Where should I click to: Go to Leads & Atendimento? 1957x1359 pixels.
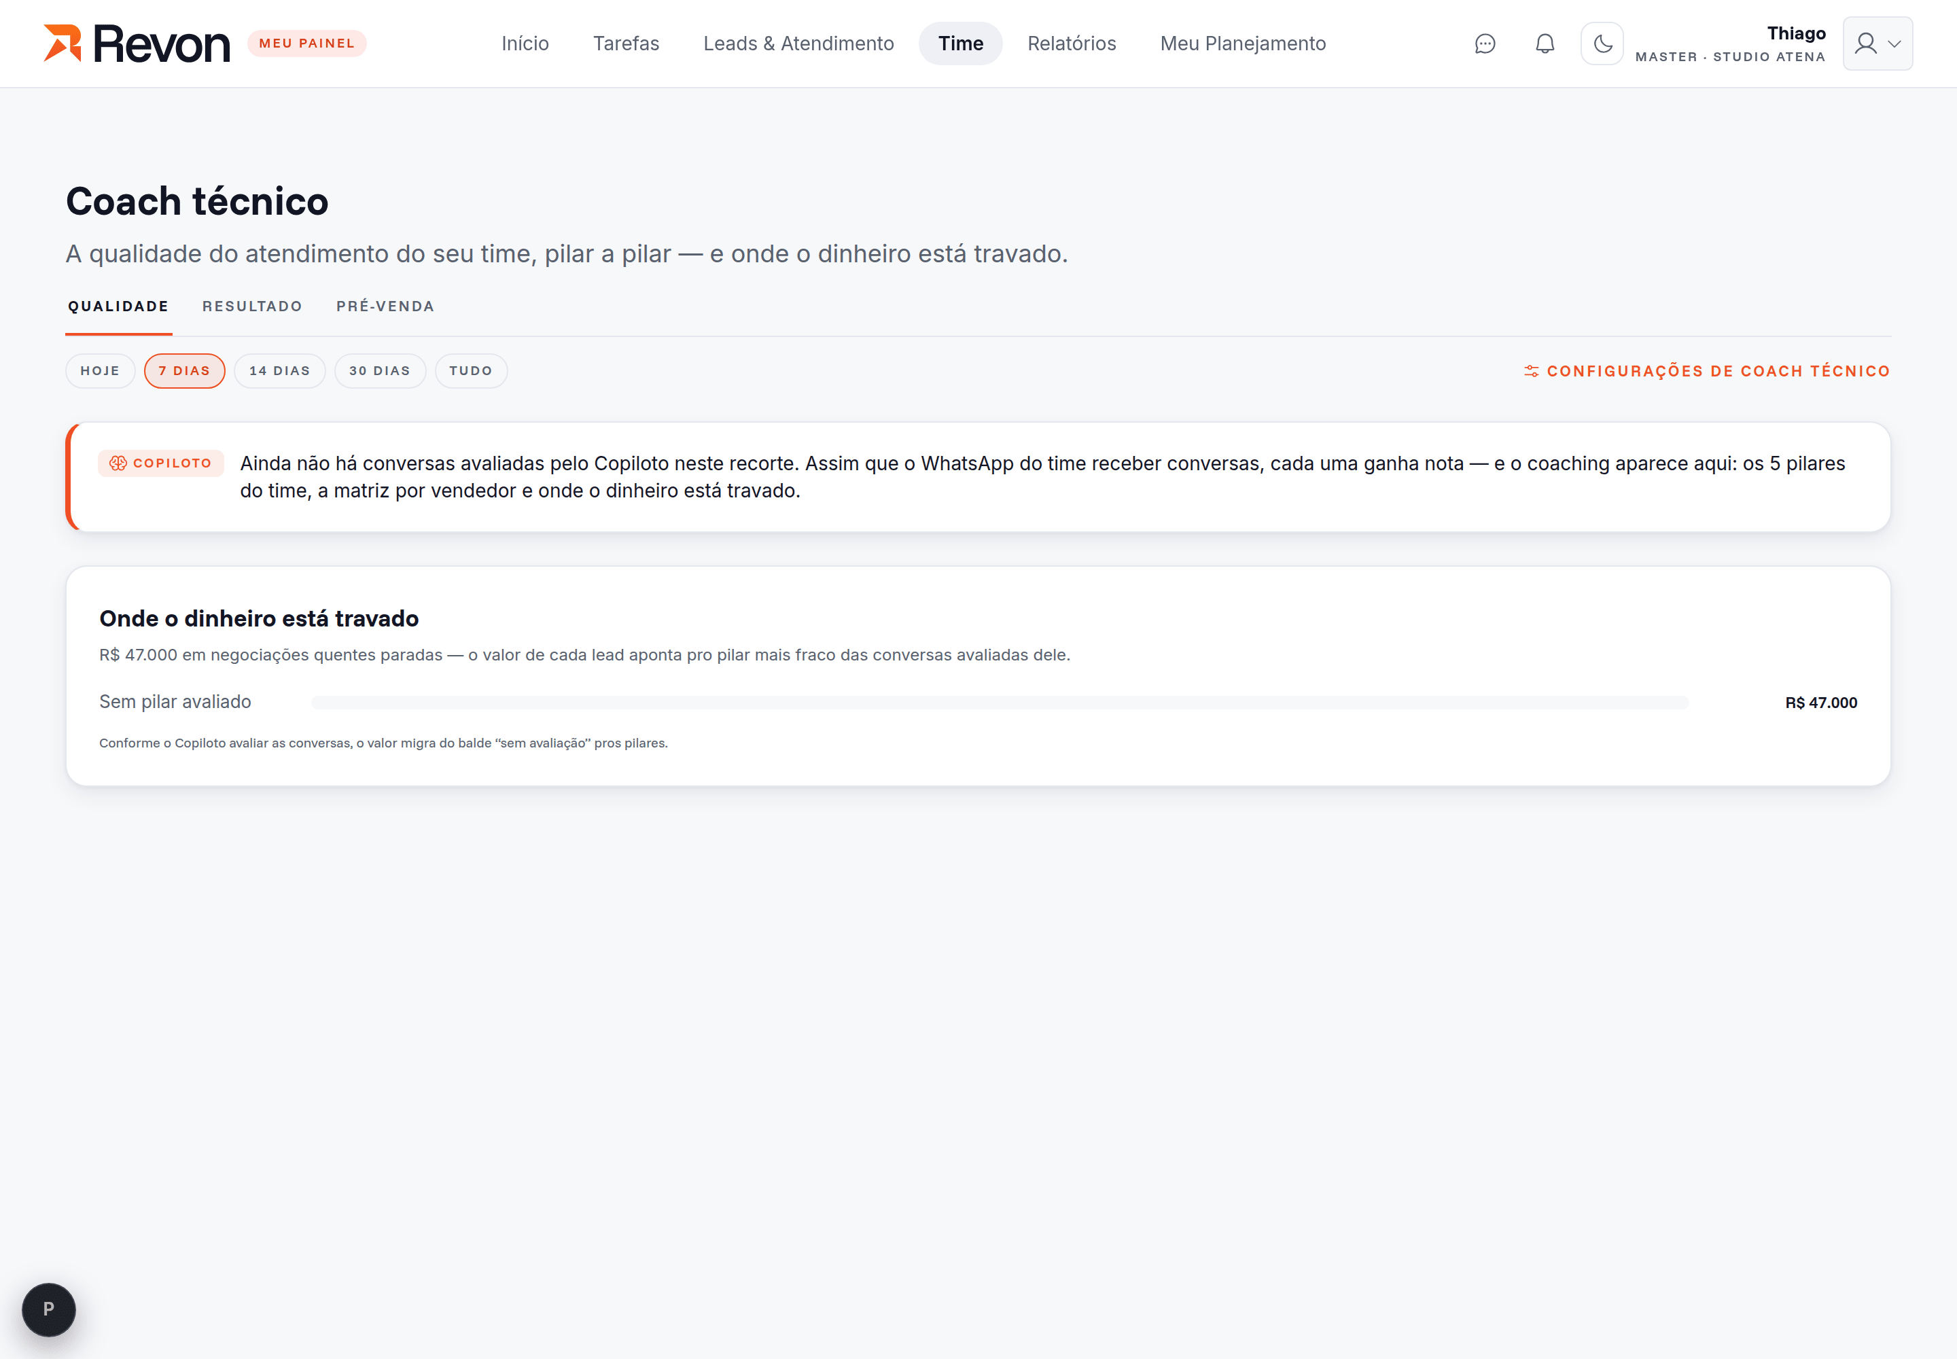pyautogui.click(x=798, y=43)
